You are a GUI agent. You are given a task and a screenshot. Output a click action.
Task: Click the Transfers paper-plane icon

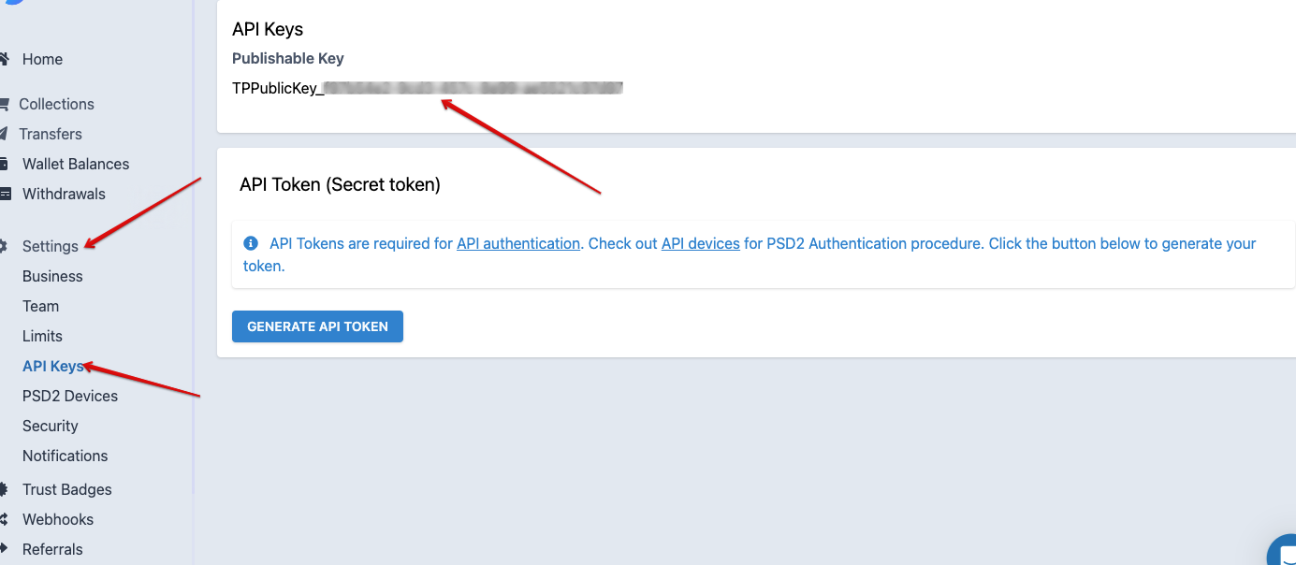tap(4, 134)
